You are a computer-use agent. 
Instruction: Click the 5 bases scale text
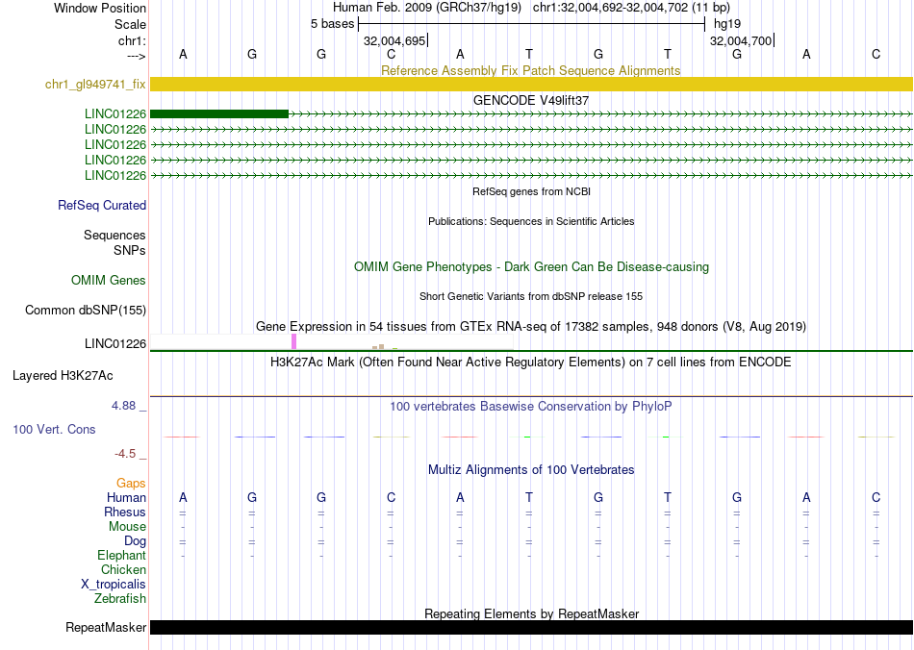pyautogui.click(x=332, y=24)
